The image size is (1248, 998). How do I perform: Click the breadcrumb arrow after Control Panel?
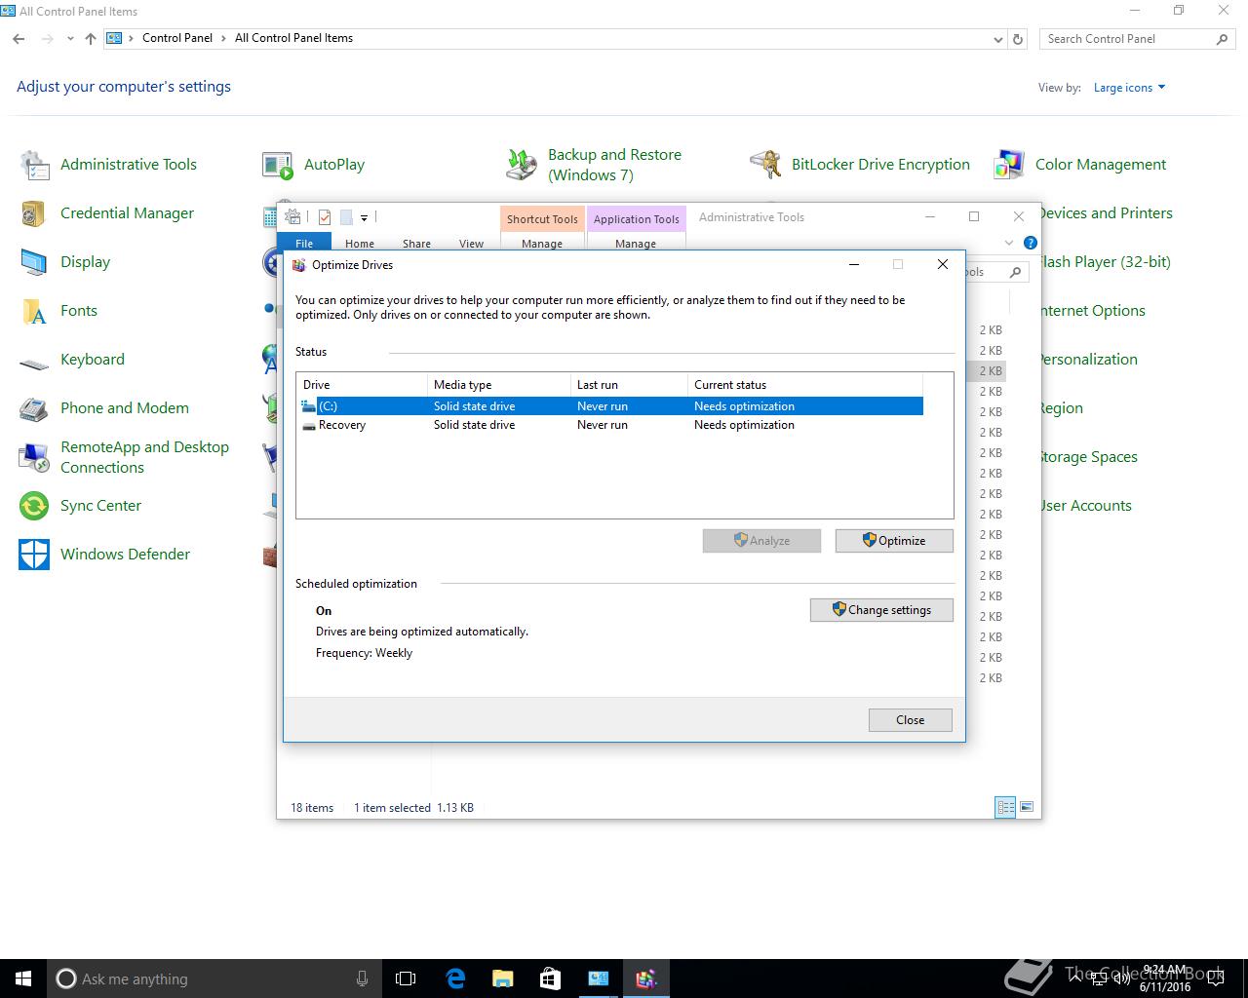coord(224,38)
